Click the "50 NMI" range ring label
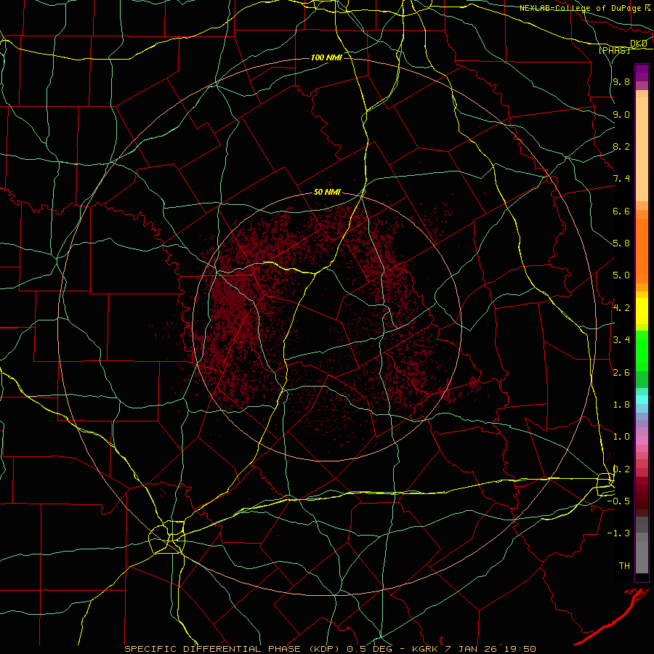 327,193
